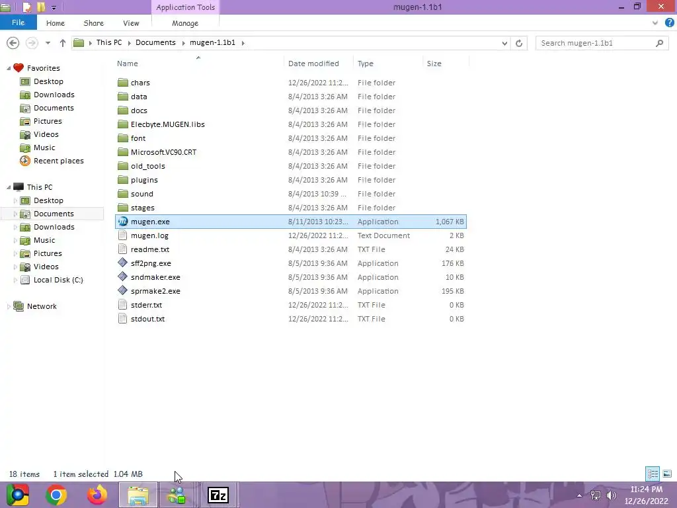Select the Elecbyte.MUGEN.libs folder
The height and width of the screenshot is (508, 677).
click(167, 124)
